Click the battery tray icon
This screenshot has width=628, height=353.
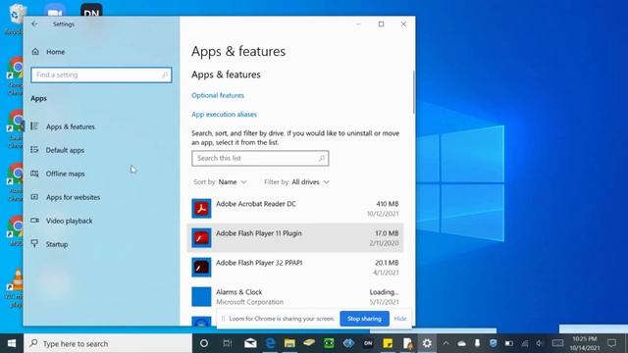click(508, 343)
